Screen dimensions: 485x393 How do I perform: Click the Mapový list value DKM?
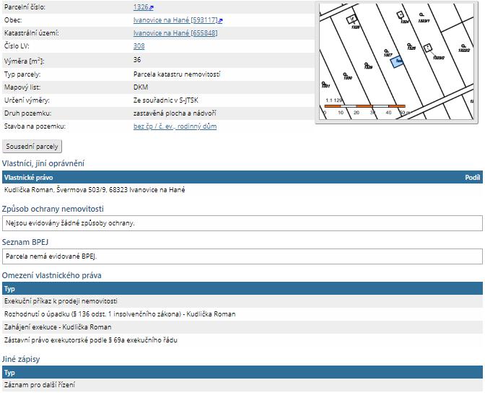pyautogui.click(x=141, y=87)
